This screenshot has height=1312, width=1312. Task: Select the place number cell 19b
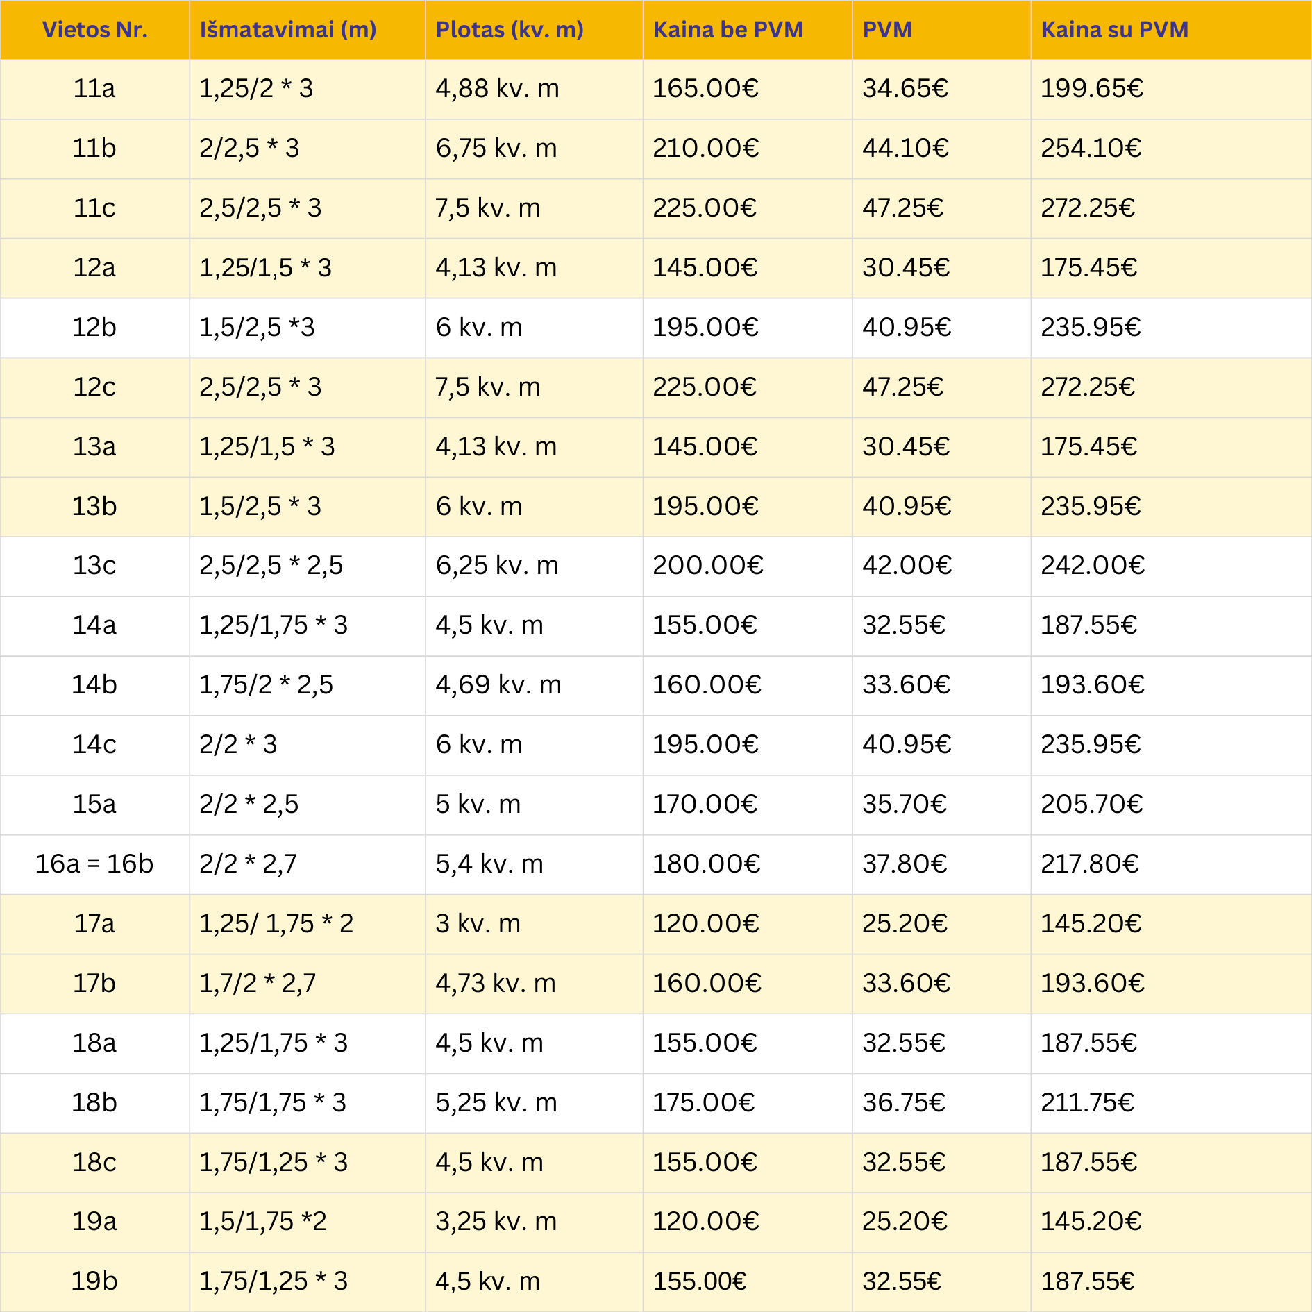click(x=94, y=1281)
